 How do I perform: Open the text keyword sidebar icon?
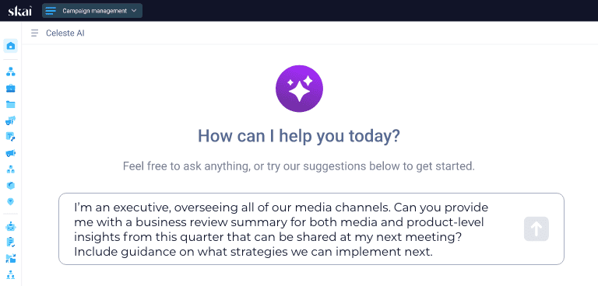(x=11, y=137)
